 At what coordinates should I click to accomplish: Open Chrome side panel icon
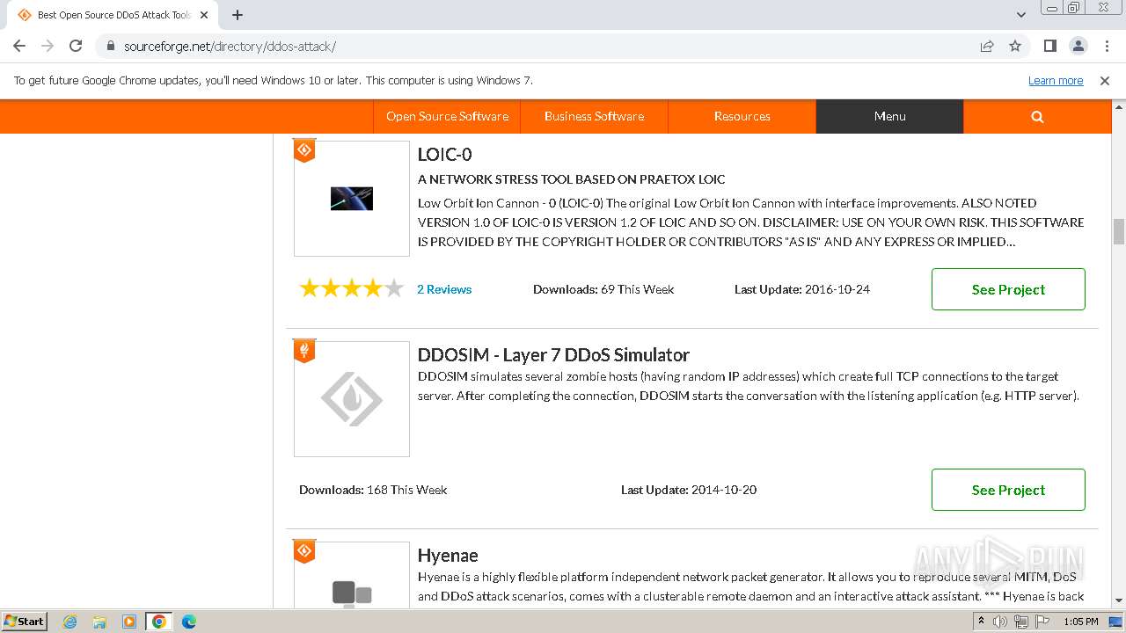[x=1049, y=46]
